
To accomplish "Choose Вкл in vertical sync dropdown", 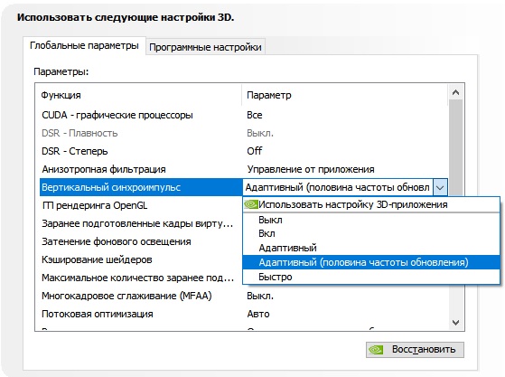I will click(x=371, y=233).
